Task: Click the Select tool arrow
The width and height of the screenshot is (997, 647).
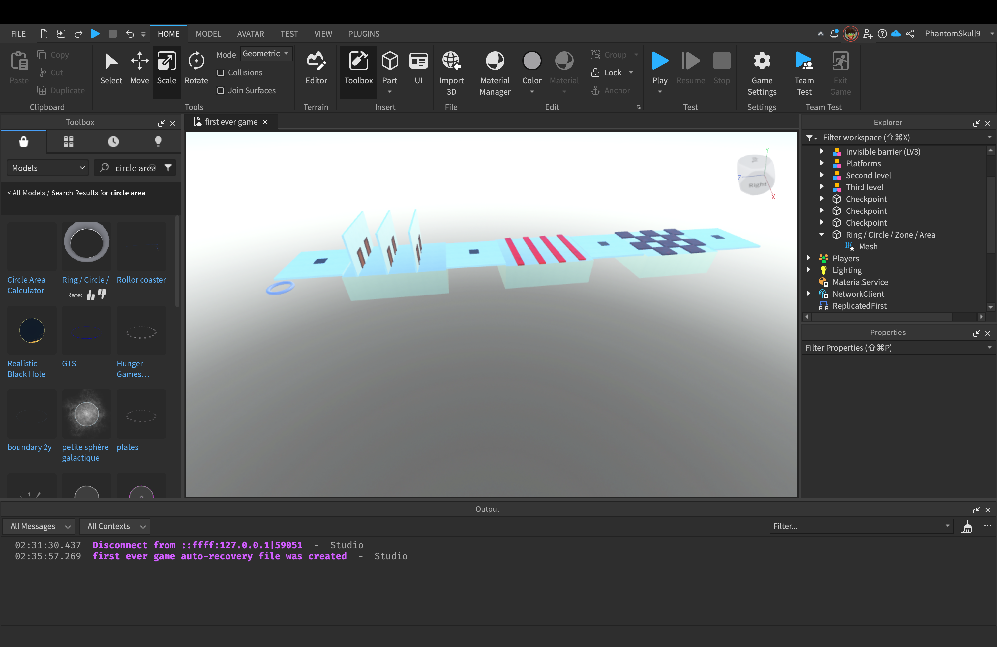Action: click(111, 69)
